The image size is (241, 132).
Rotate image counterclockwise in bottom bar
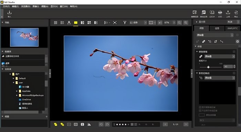click(101, 124)
